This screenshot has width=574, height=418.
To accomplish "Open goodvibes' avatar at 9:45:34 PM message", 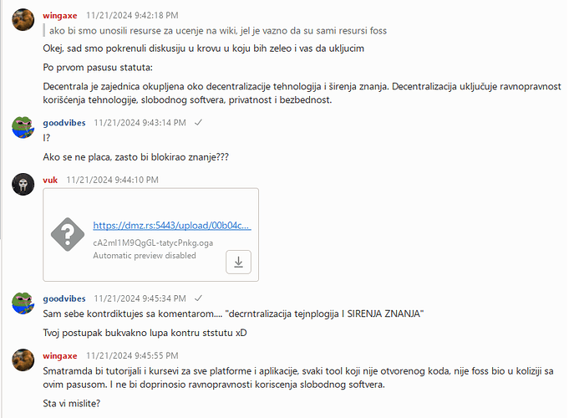I will [23, 303].
